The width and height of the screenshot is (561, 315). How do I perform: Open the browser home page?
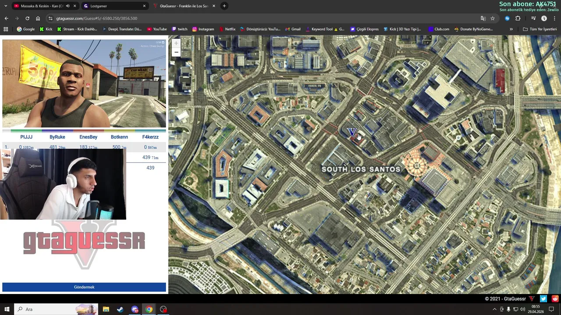pos(38,18)
